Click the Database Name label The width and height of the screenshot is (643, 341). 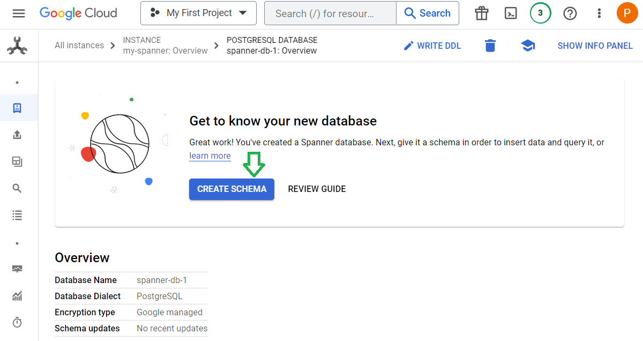coord(86,280)
